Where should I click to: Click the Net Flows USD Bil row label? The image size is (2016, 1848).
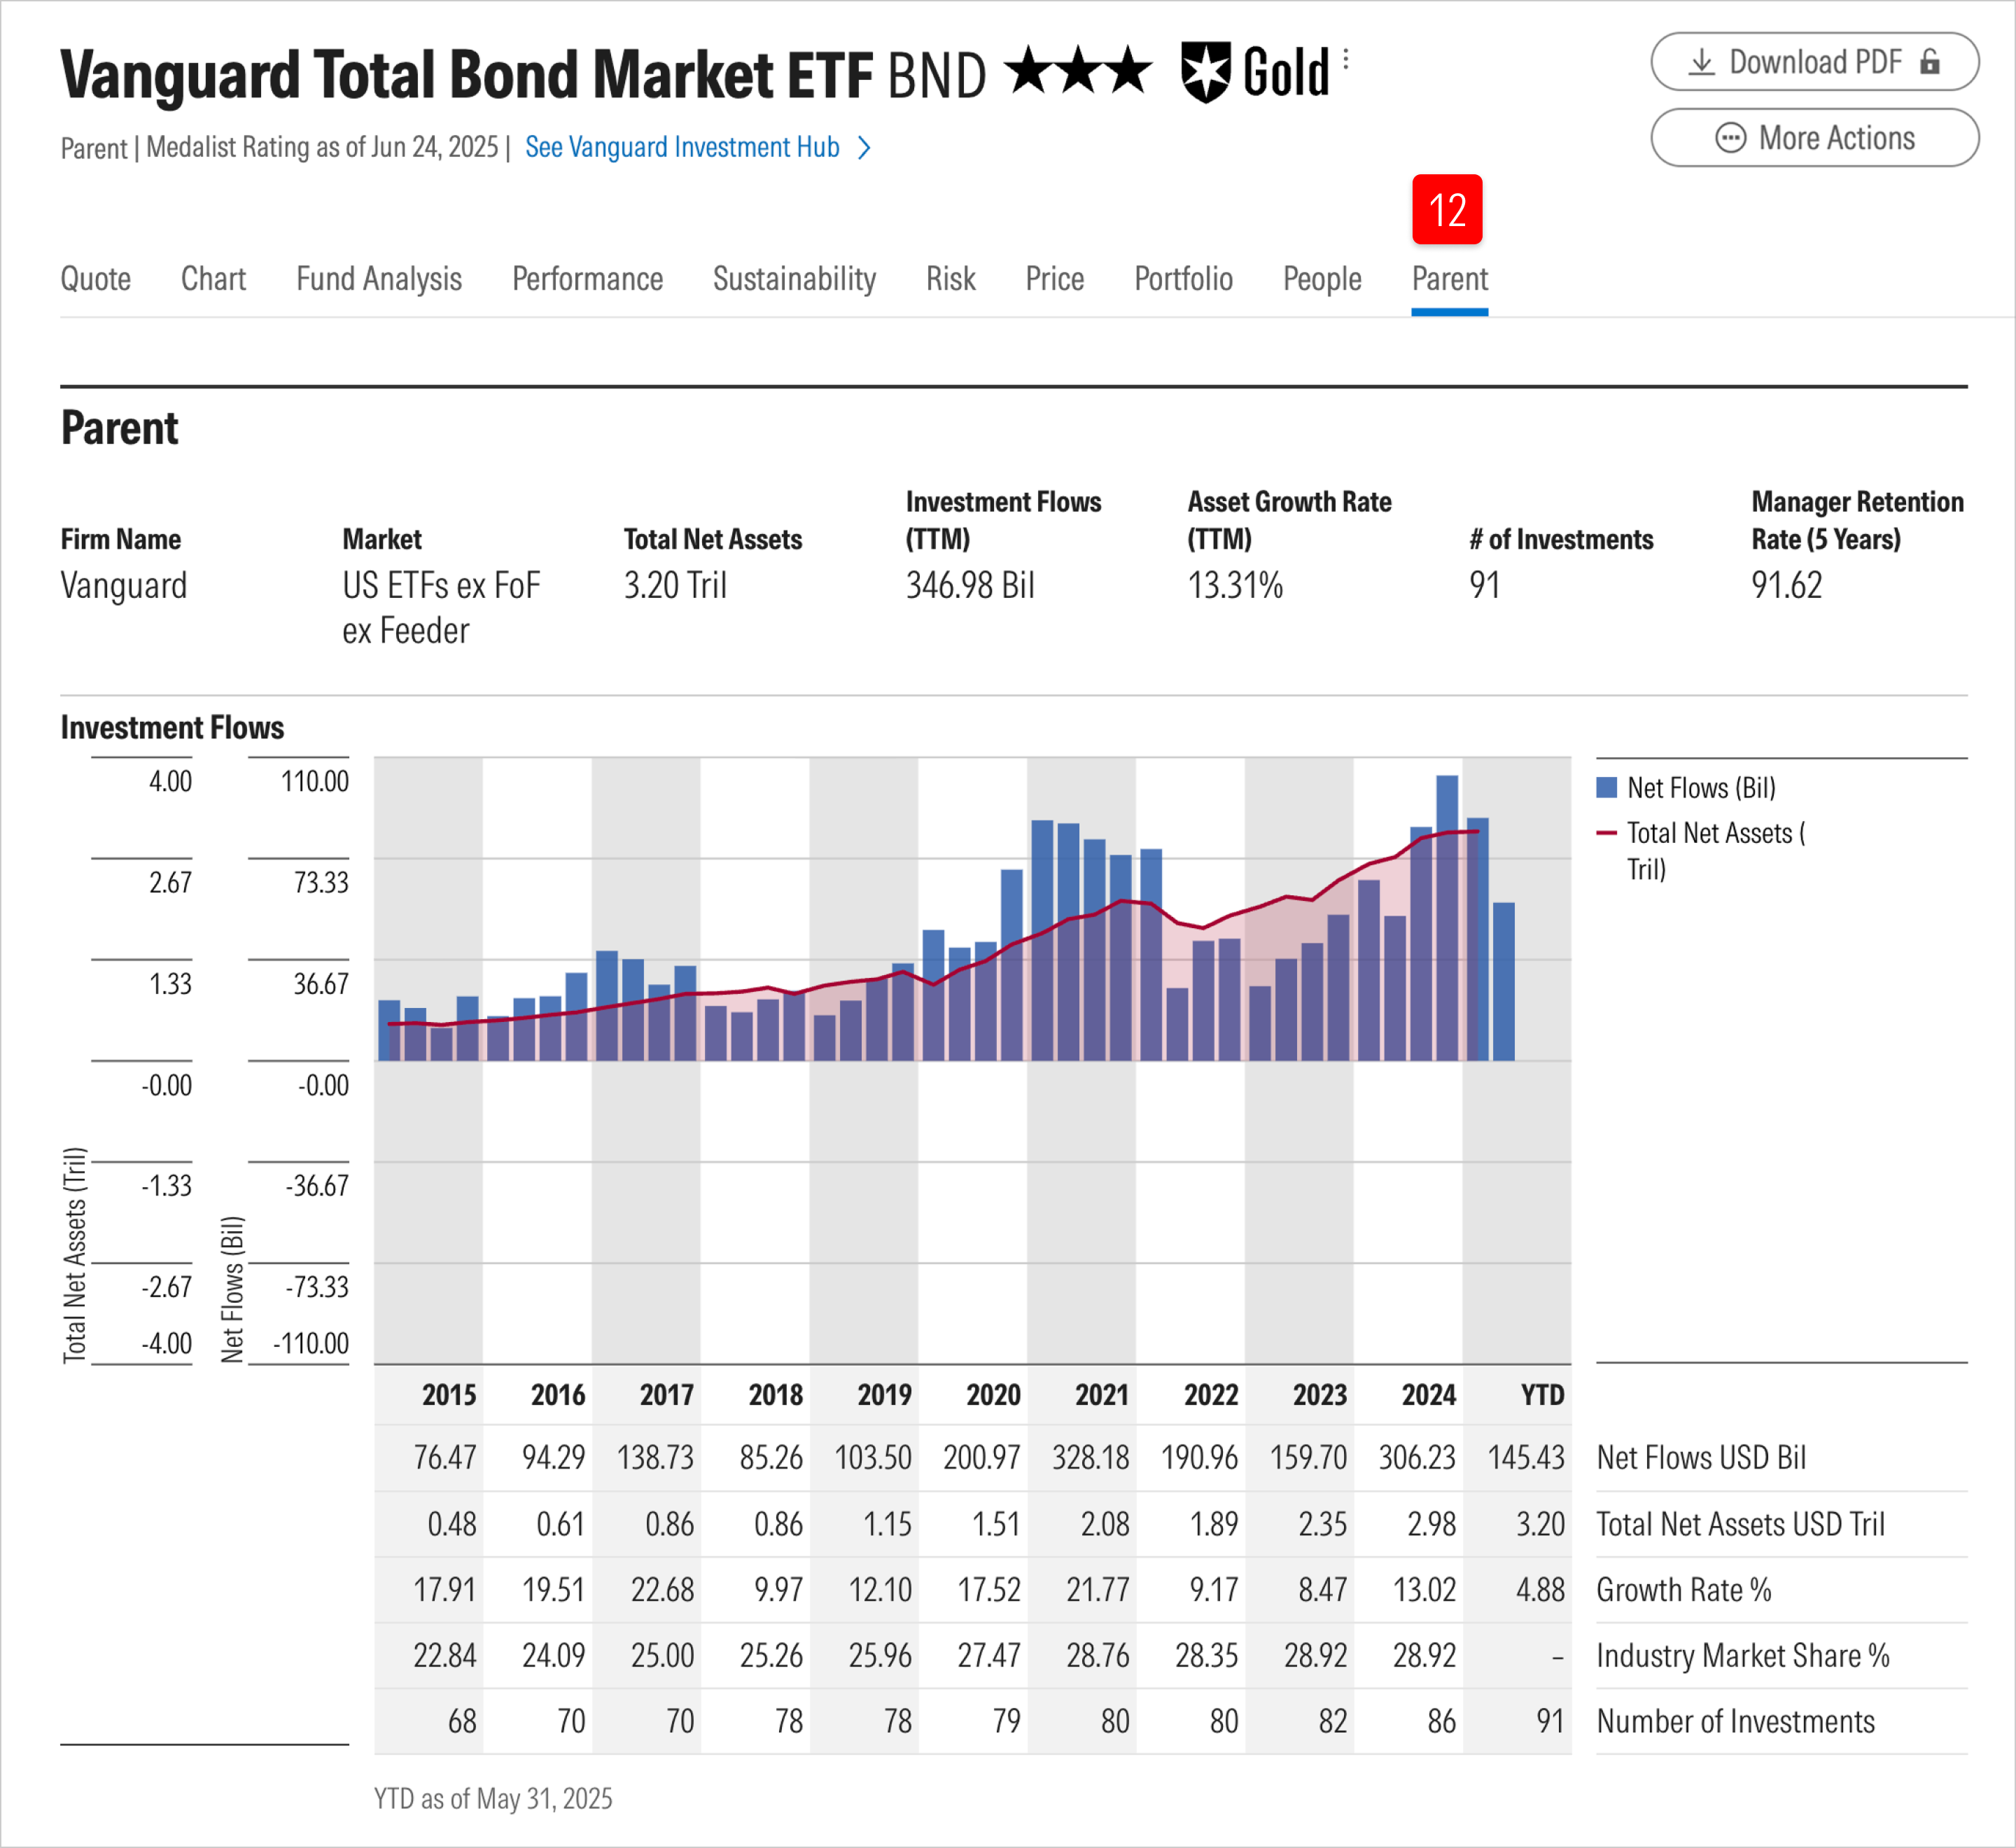pyautogui.click(x=1701, y=1458)
